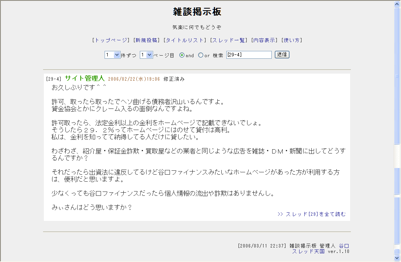The width and height of the screenshot is (401, 262).
Task: Open the 使い方 help link
Action: 292,40
